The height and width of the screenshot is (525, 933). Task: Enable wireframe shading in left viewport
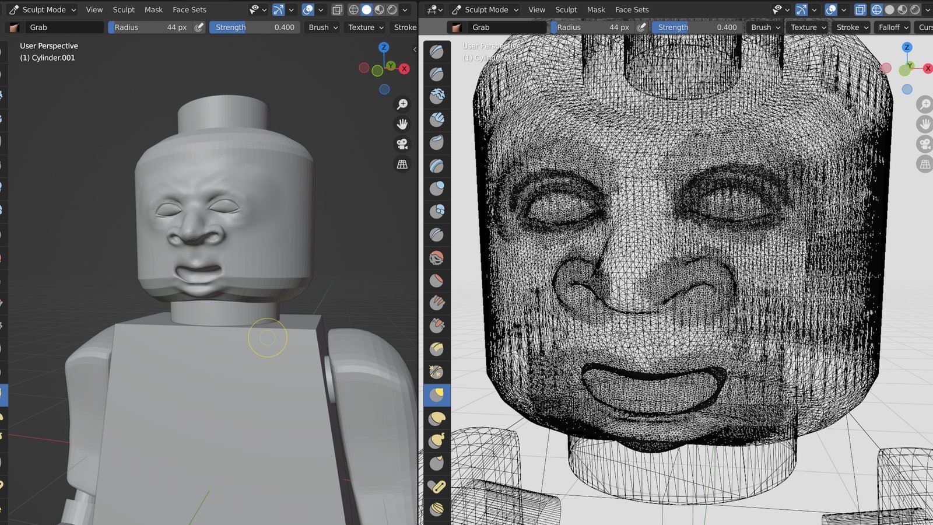click(x=354, y=10)
